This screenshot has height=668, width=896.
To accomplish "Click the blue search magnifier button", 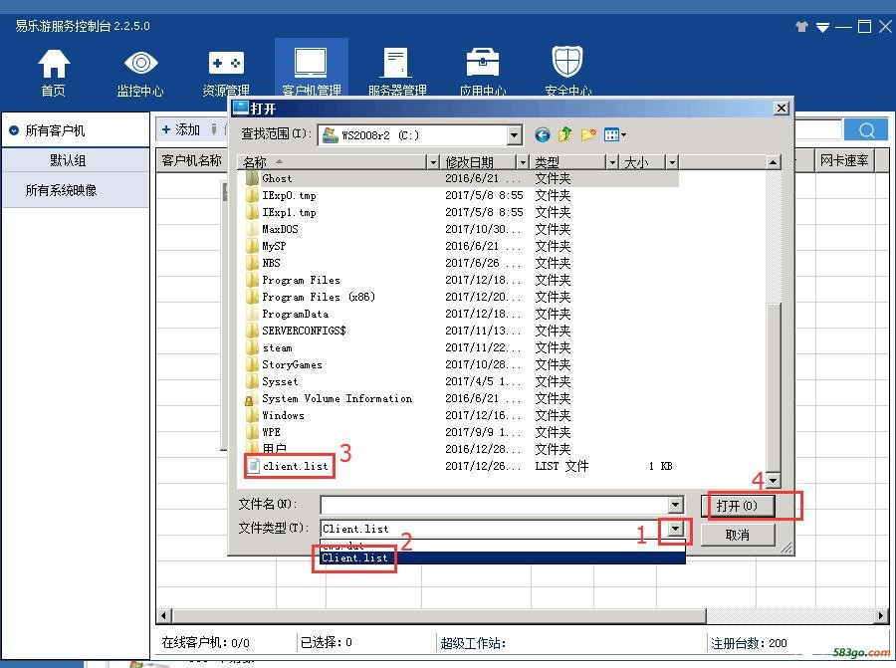I will click(x=866, y=130).
